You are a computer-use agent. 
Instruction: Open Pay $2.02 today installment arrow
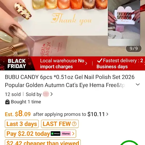[x=73, y=134]
